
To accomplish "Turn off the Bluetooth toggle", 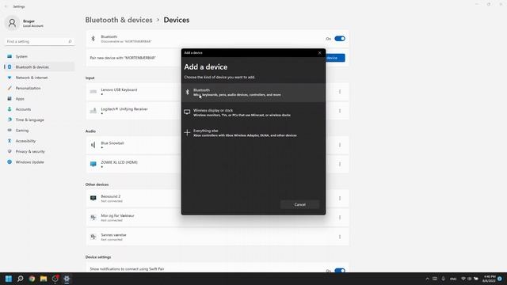I will tap(340, 39).
